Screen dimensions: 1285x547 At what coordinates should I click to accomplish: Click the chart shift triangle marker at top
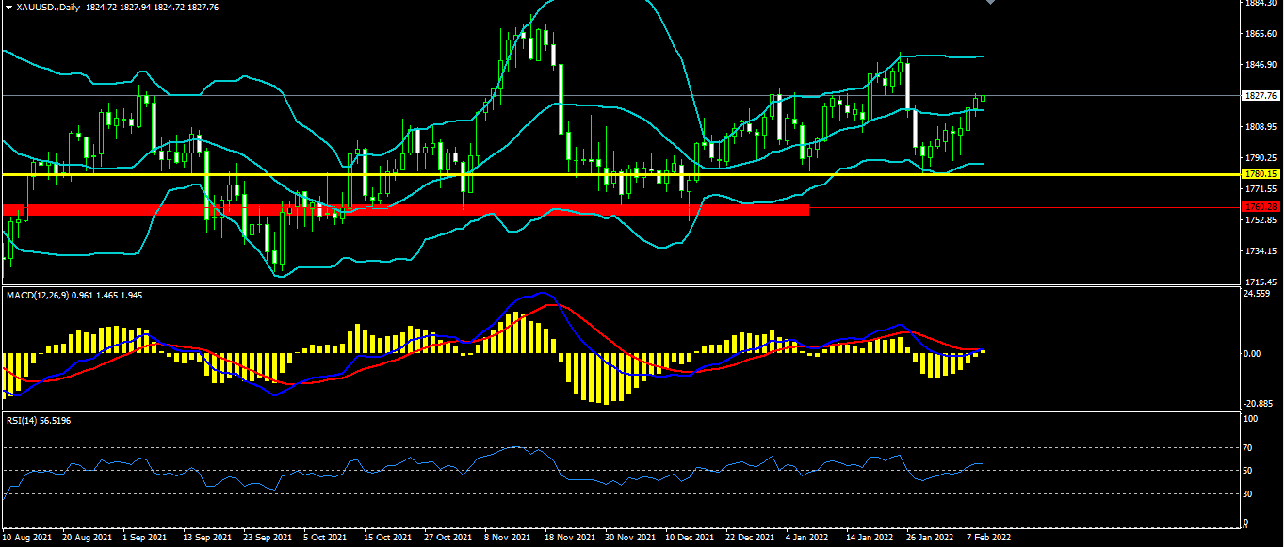pyautogui.click(x=990, y=3)
